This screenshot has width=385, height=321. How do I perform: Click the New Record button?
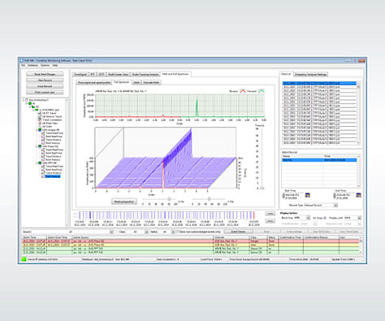click(45, 80)
